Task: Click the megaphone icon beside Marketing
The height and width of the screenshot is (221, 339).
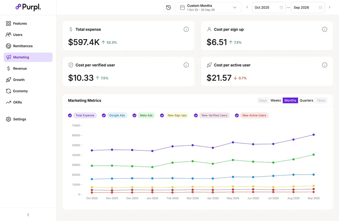Action: tap(8, 57)
